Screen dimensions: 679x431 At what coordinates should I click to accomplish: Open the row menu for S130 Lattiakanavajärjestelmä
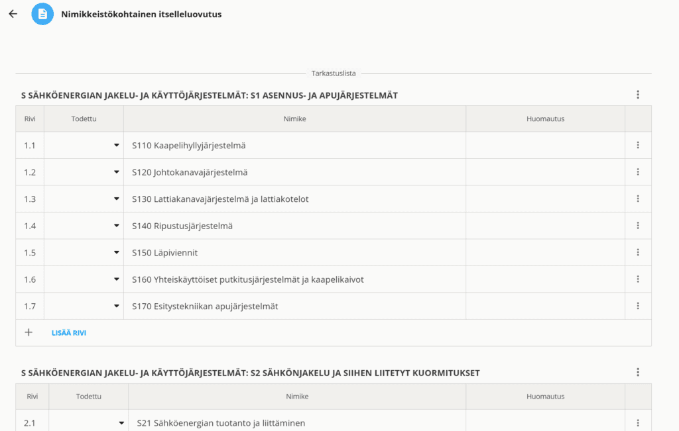tap(638, 199)
